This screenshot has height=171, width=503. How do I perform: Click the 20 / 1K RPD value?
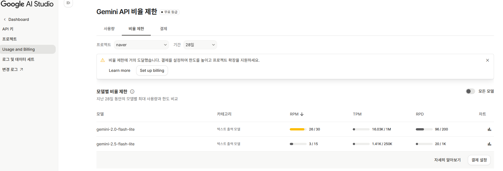coord(441,144)
